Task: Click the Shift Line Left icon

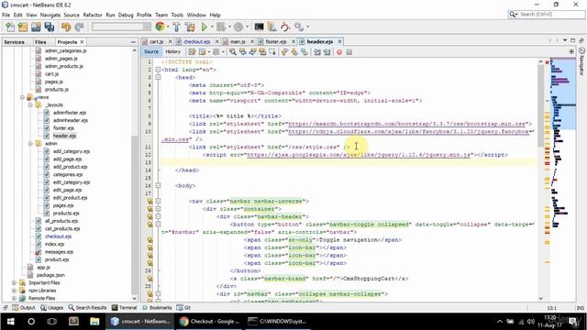Action: [x=317, y=52]
